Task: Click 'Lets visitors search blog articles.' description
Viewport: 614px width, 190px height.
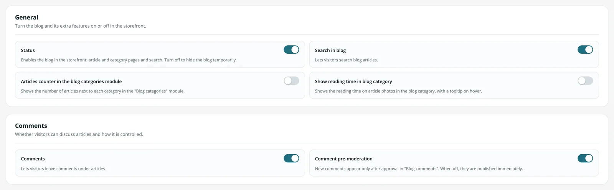Action: [x=347, y=60]
